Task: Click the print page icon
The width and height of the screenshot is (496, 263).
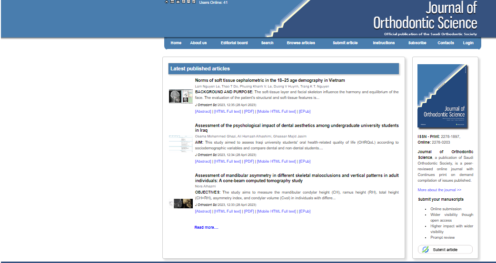Action: click(x=172, y=2)
